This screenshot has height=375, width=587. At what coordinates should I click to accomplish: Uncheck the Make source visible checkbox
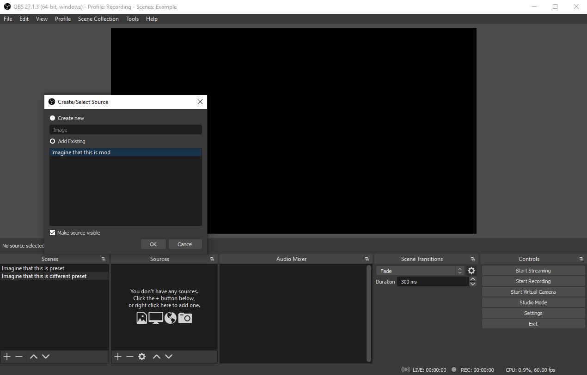[x=52, y=232]
